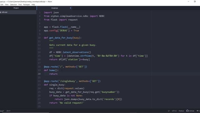Click the Git diamond icon in status bar
This screenshot has width=200, height=113.
coord(197,111)
